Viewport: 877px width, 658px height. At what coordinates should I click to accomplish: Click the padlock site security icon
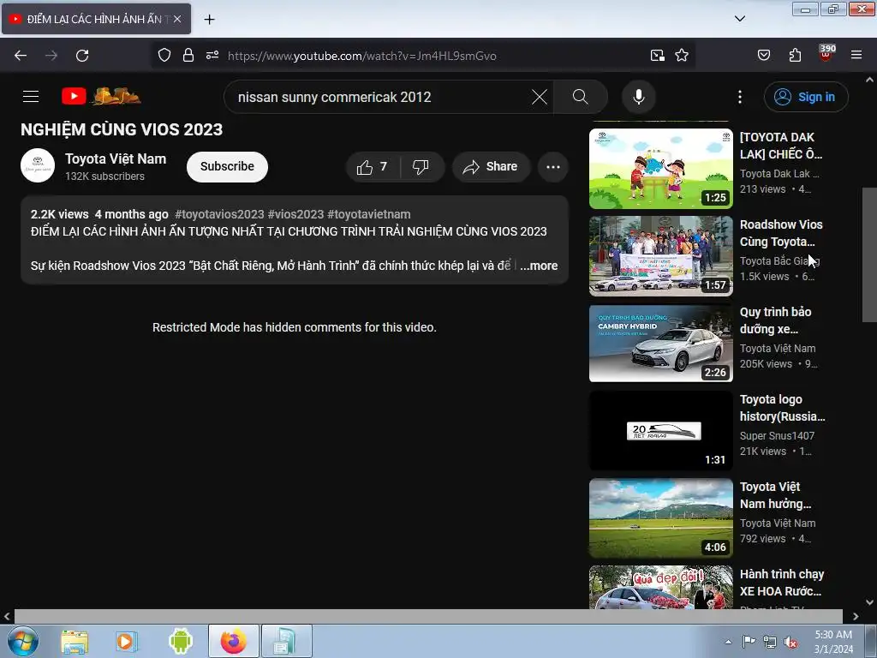tap(188, 55)
